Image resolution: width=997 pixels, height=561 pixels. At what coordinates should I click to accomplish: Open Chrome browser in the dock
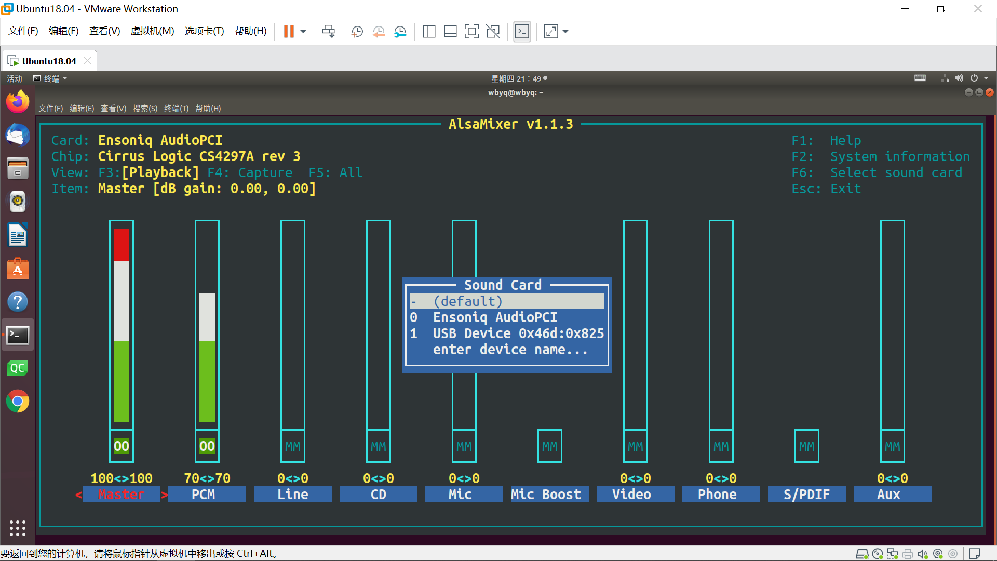18,402
